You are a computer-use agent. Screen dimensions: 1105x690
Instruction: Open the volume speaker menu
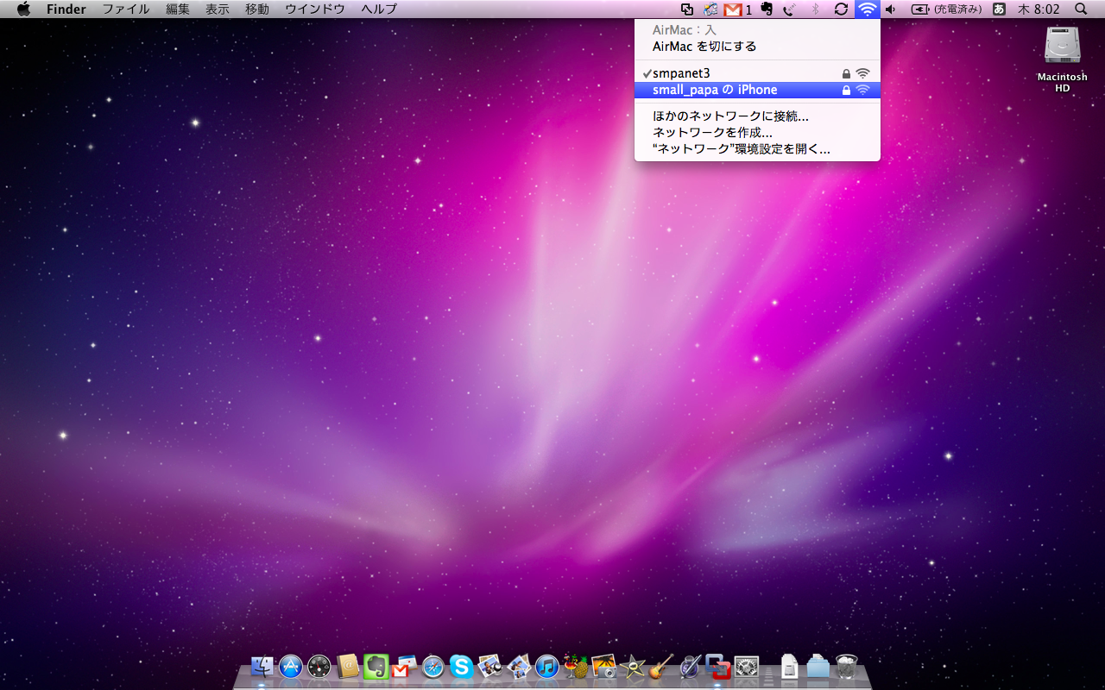tap(891, 9)
